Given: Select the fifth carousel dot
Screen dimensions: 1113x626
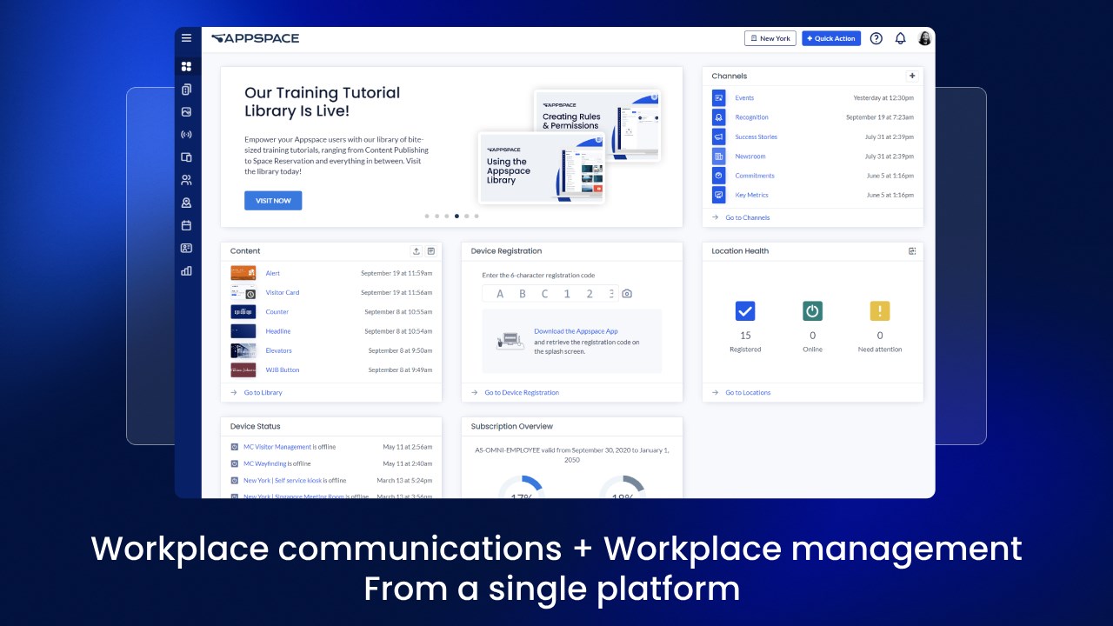Looking at the screenshot, I should 467,216.
